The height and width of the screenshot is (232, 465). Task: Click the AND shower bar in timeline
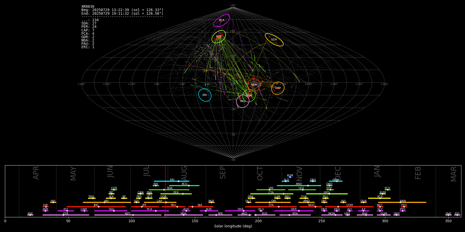[299, 186]
